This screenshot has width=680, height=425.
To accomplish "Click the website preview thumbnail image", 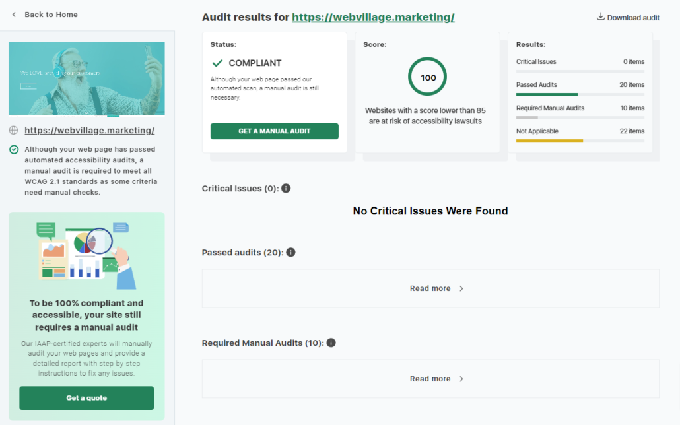I will [86, 79].
